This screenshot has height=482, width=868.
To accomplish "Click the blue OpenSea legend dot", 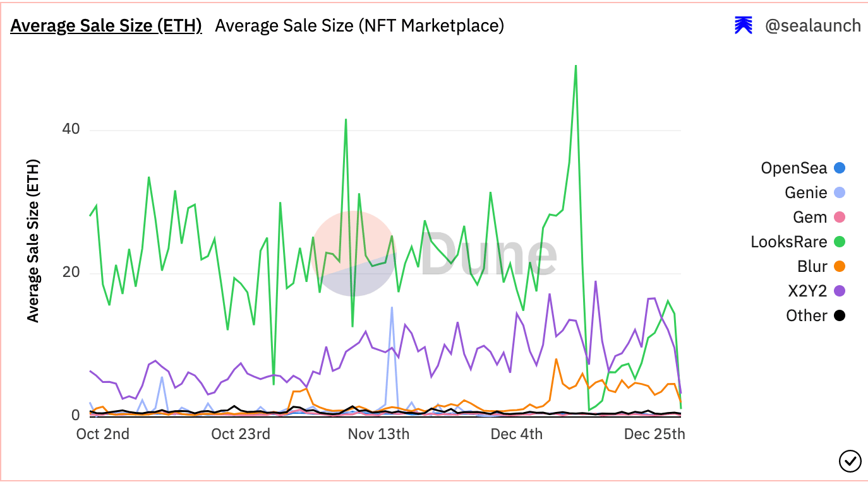I will 840,168.
